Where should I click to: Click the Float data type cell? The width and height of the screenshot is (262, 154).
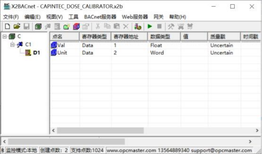click(156, 45)
